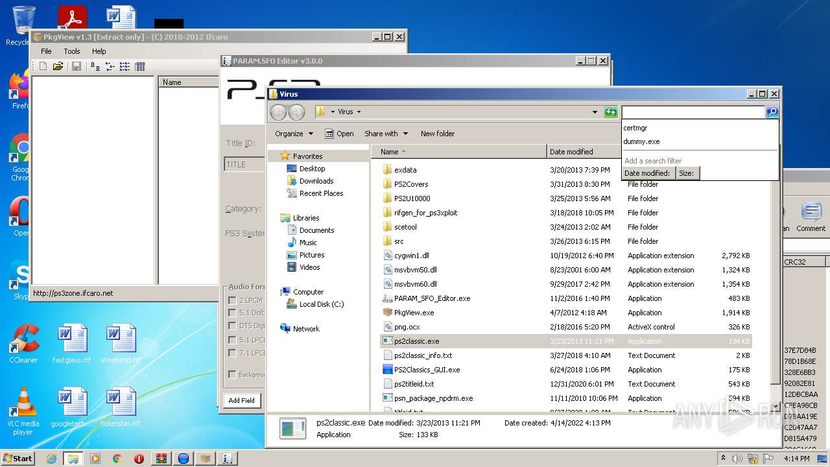Click Add Field button in SFO Editor
This screenshot has height=467, width=830.
(241, 400)
